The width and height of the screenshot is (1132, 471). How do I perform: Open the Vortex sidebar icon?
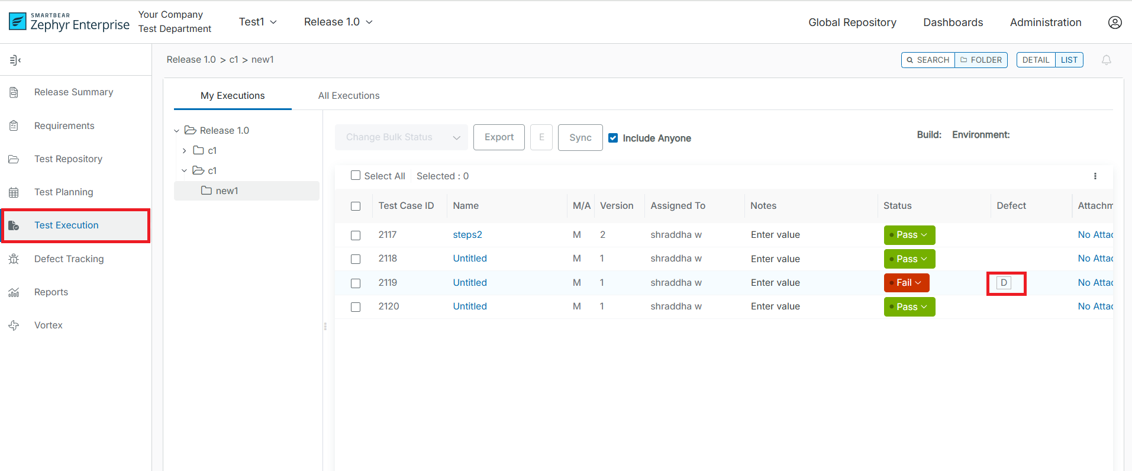pos(14,325)
